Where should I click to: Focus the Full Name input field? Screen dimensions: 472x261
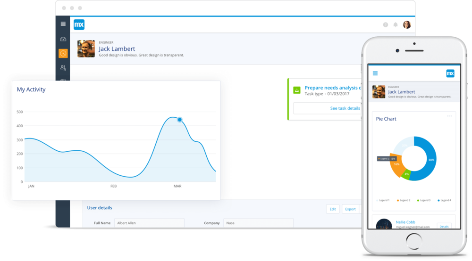pyautogui.click(x=149, y=223)
